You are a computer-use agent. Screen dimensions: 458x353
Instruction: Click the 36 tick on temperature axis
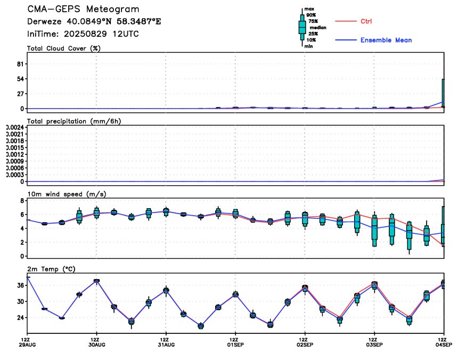point(20,285)
